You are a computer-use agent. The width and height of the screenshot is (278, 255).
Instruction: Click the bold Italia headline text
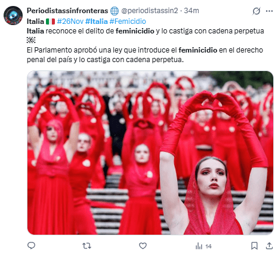tap(35, 21)
